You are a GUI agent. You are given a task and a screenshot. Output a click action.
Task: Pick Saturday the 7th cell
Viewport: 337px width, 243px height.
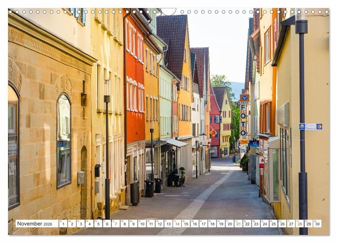point(116,224)
